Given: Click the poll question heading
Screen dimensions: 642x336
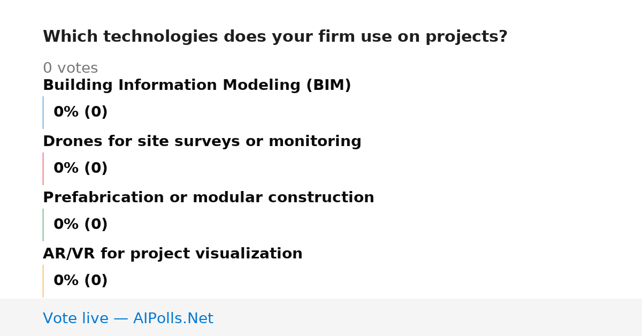Looking at the screenshot, I should 275,37.
